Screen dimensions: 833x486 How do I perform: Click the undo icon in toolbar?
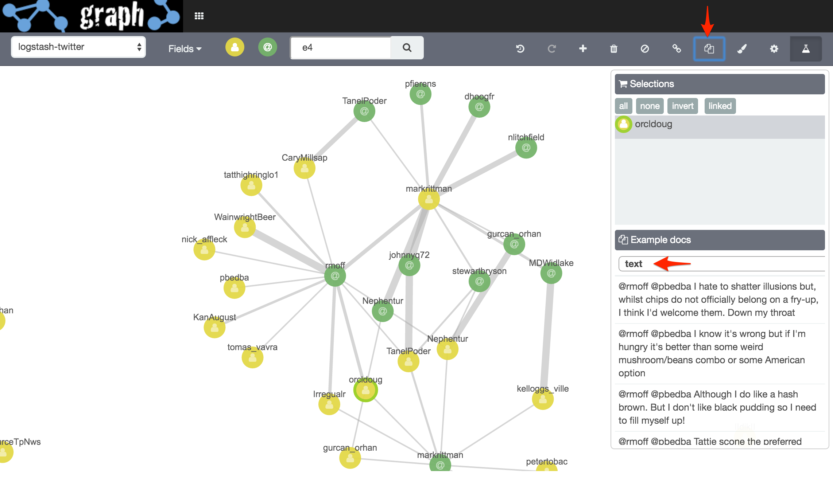[520, 48]
